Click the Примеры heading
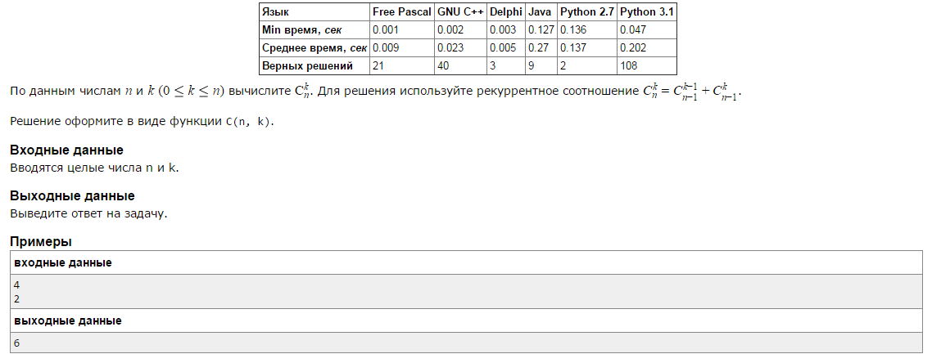Screen dimensions: 932x363 (x=41, y=241)
